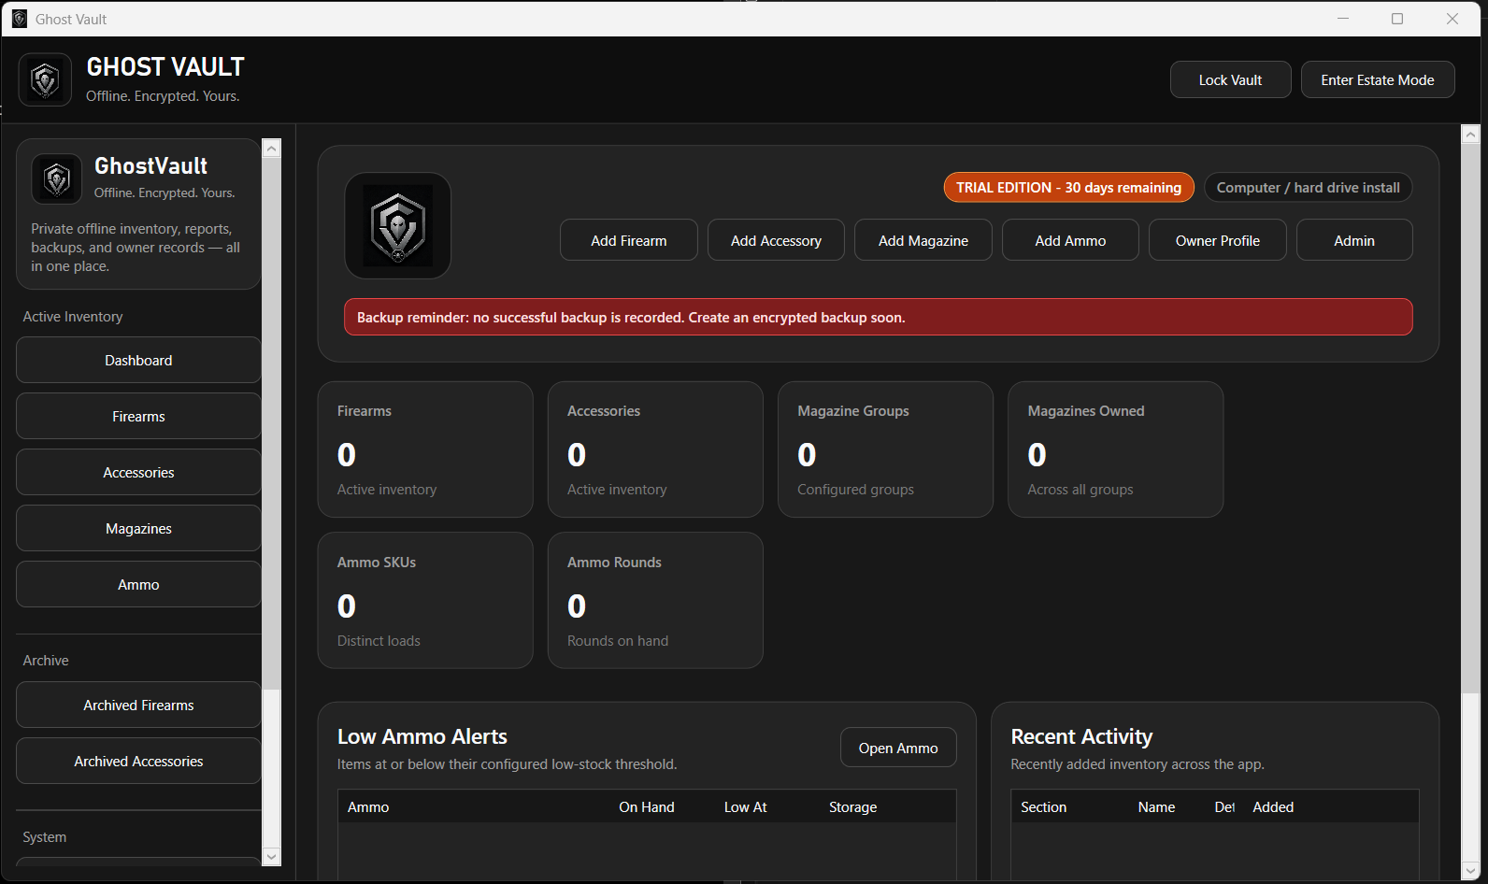Click the sidebar scrollbar down arrow
Screen dimensions: 1488x884
pyautogui.click(x=272, y=857)
